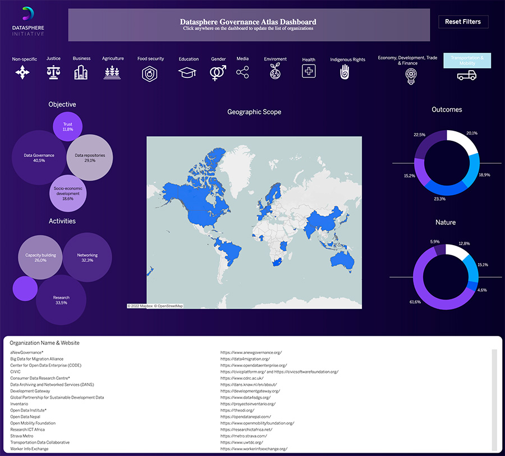505x456 pixels.
Task: Select the Research 33,5% activity bubble
Action: (x=61, y=300)
